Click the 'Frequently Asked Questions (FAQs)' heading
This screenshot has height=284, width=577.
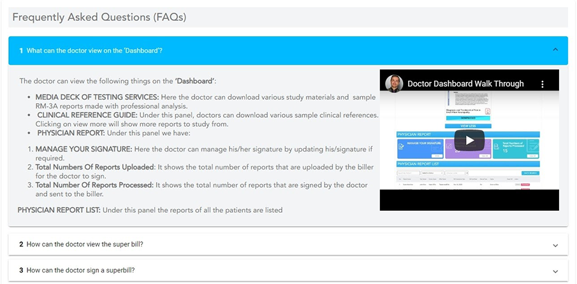[99, 17]
